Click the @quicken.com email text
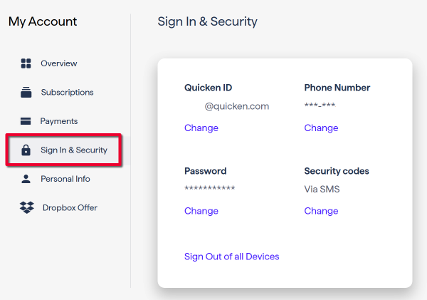This screenshot has width=427, height=300. [x=237, y=106]
